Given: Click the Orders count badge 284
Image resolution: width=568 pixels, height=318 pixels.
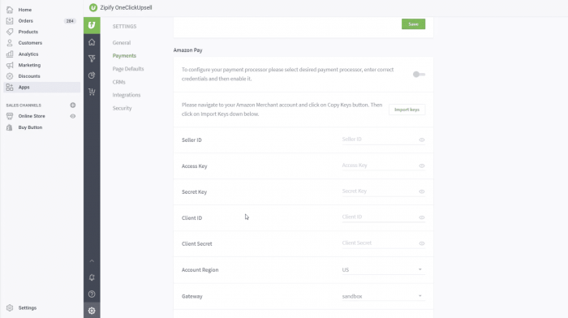Looking at the screenshot, I should 70,21.
